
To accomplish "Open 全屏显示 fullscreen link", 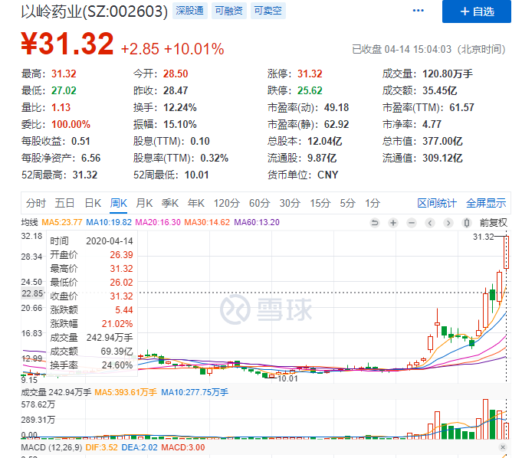I will point(486,203).
